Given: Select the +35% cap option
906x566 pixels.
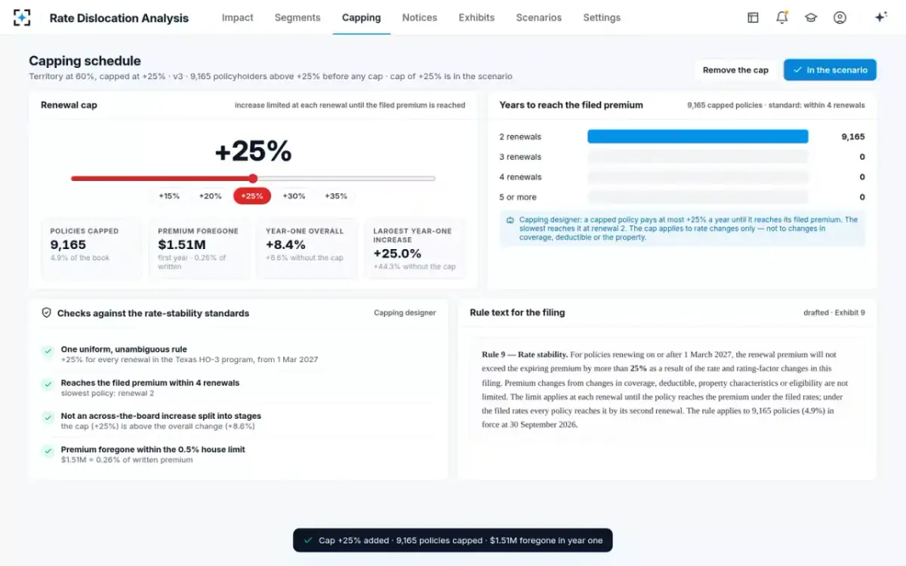Looking at the screenshot, I should click(x=336, y=196).
